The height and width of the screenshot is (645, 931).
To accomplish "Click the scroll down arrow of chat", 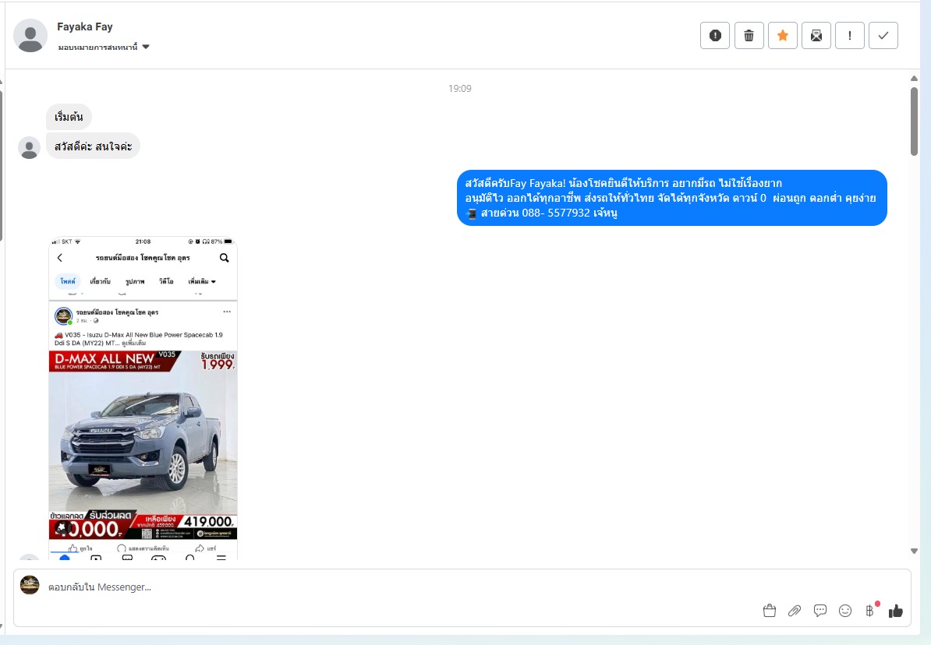I will (x=915, y=552).
